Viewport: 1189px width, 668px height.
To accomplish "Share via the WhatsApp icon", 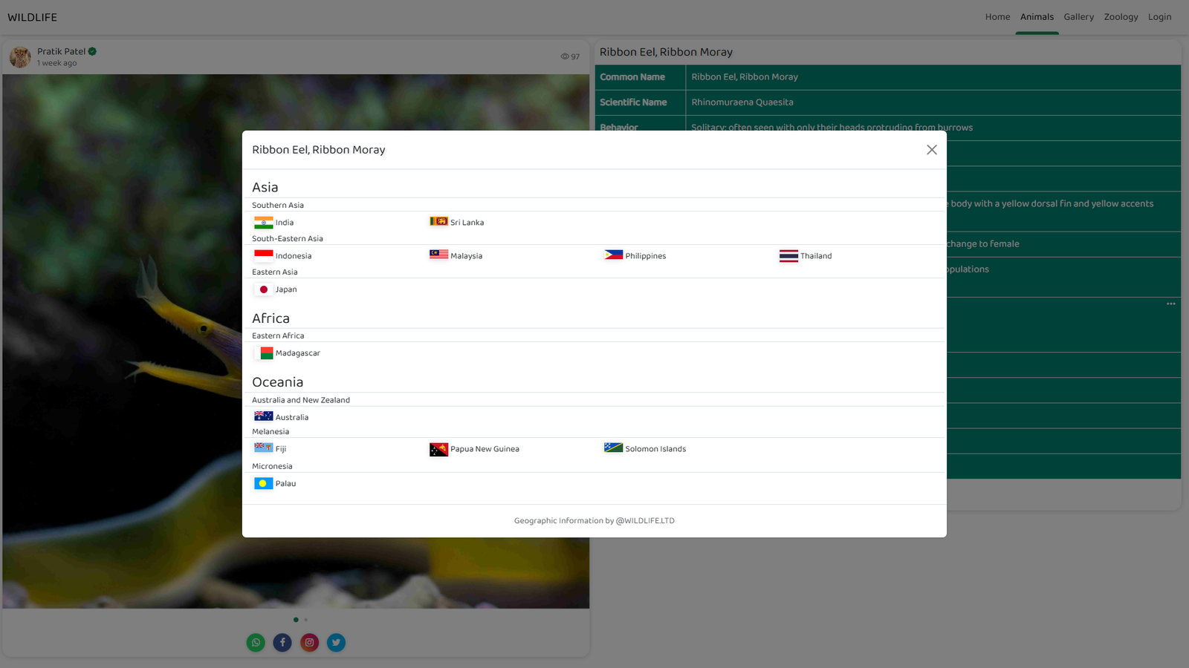I will [256, 643].
